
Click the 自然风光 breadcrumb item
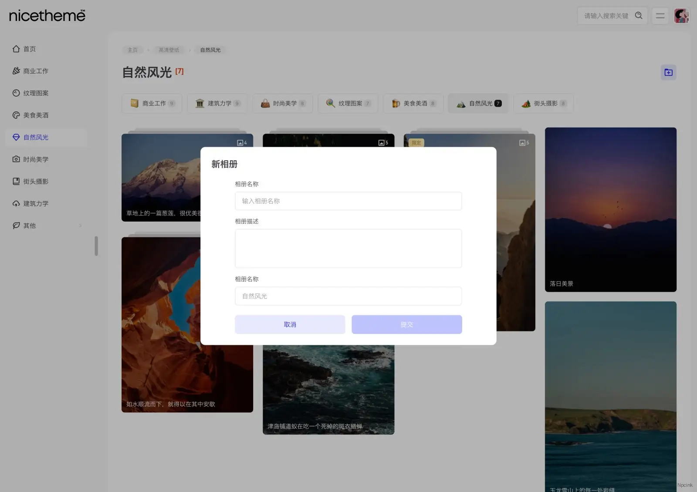pos(210,50)
